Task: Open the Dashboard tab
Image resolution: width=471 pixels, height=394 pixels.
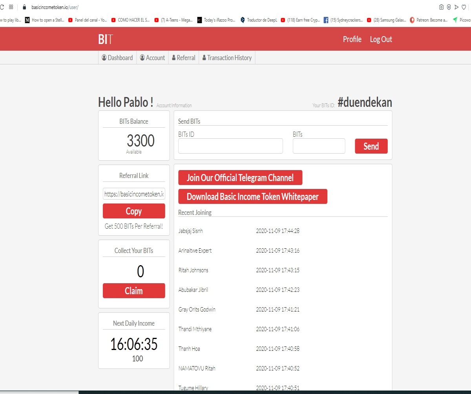Action: pyautogui.click(x=117, y=58)
